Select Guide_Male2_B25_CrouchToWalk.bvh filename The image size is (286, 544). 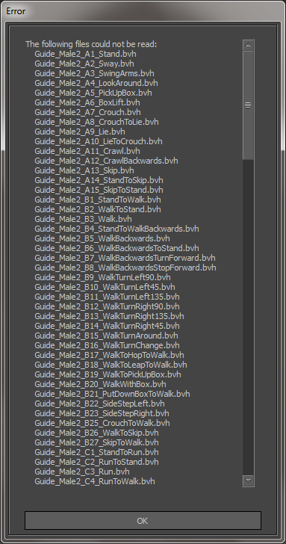click(102, 423)
